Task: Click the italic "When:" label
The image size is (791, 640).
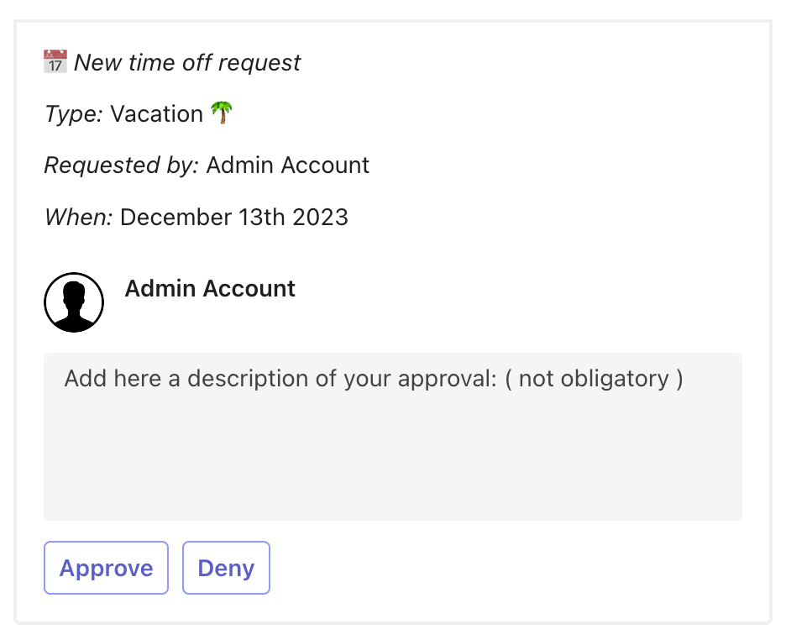Action: click(78, 218)
